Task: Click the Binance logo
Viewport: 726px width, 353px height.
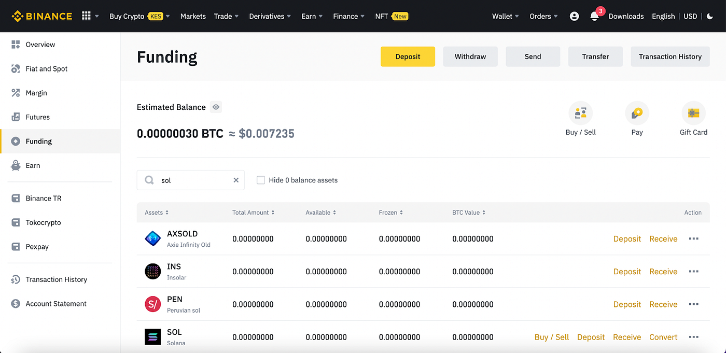Action: pos(42,16)
